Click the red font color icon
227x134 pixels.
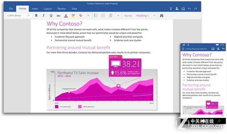tap(66, 16)
